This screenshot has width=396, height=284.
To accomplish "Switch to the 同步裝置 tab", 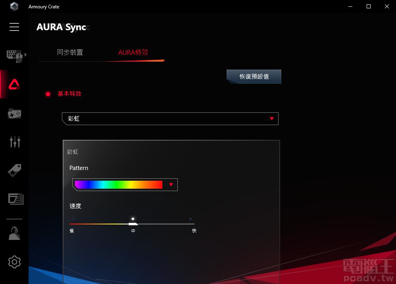I will click(70, 52).
